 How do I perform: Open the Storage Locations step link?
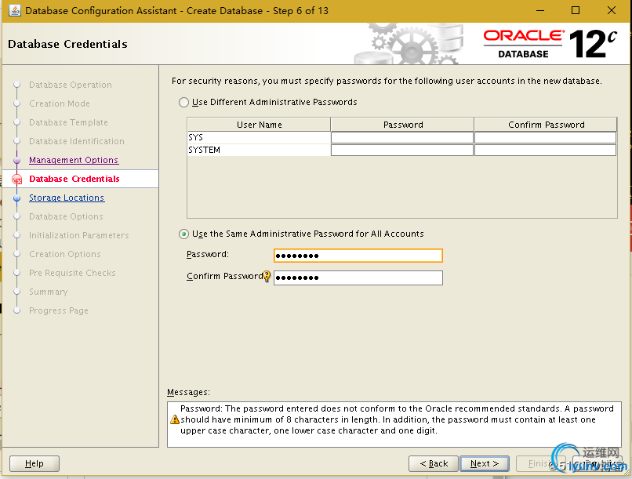pos(67,198)
